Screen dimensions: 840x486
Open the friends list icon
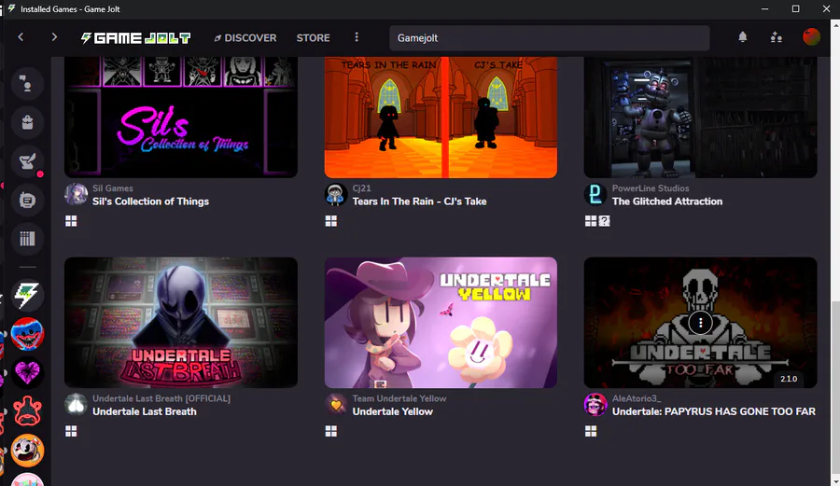776,37
